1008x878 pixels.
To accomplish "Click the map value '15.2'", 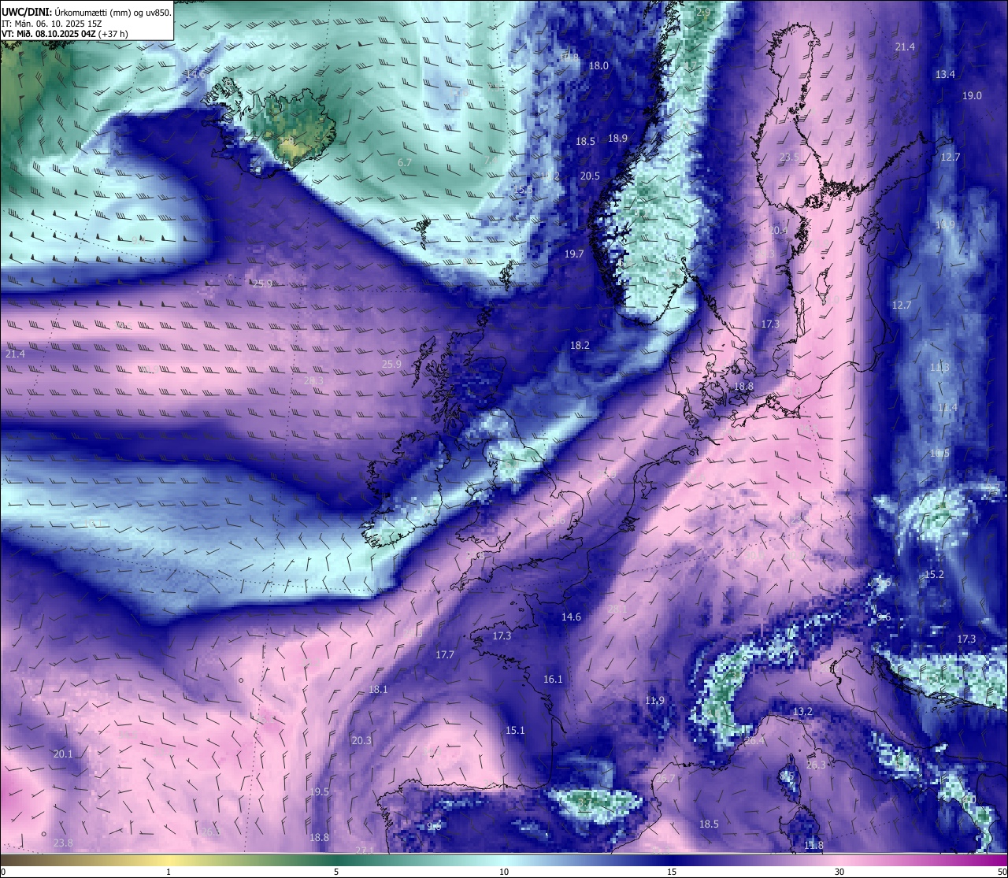I will click(x=934, y=574).
